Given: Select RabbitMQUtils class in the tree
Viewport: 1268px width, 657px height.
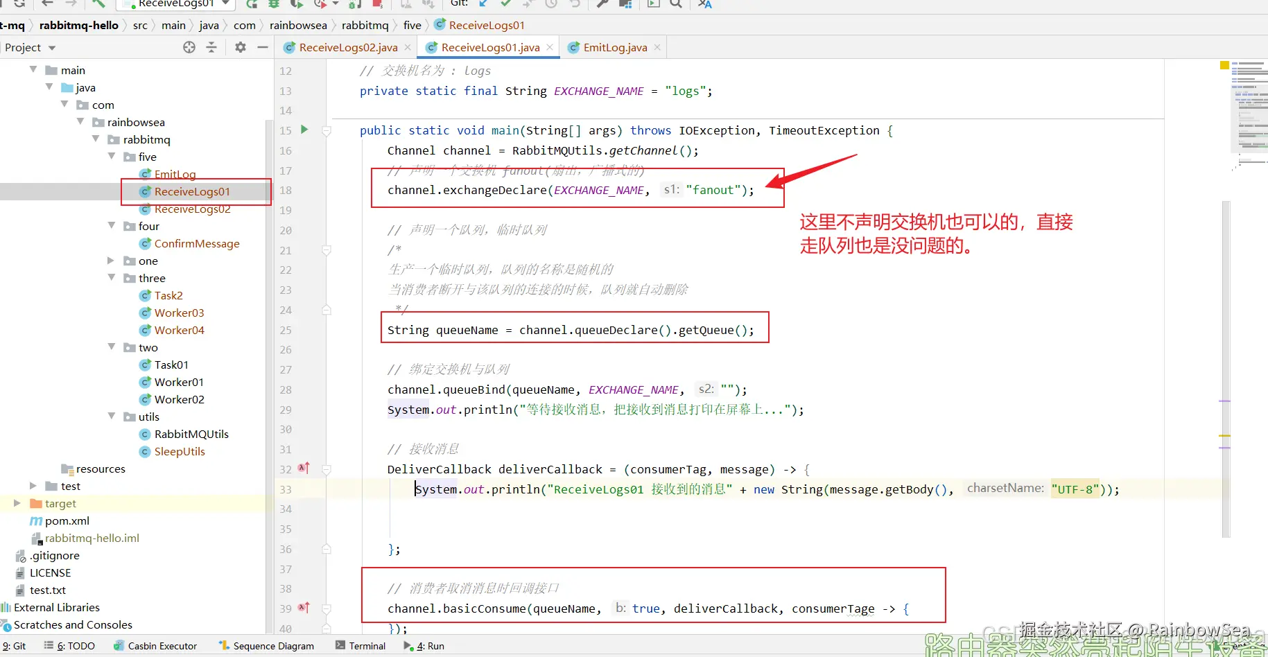Looking at the screenshot, I should point(191,434).
